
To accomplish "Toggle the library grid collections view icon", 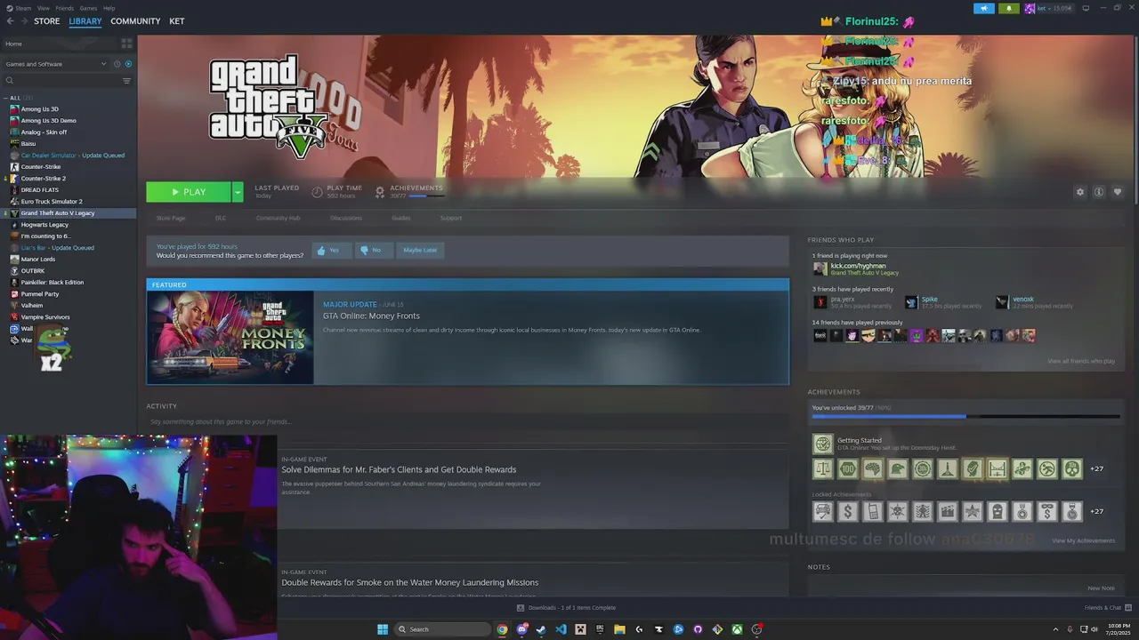I will [x=126, y=43].
